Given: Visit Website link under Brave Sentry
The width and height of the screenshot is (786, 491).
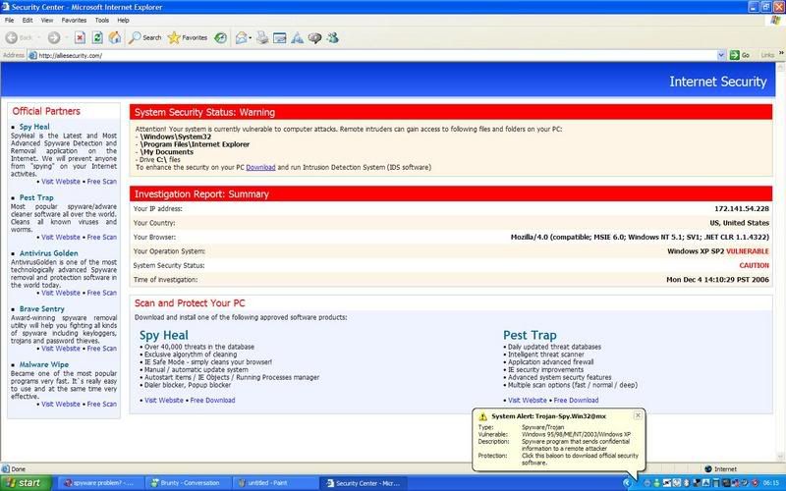Looking at the screenshot, I should pos(61,349).
